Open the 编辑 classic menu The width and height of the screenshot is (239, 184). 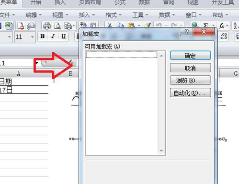point(34,15)
